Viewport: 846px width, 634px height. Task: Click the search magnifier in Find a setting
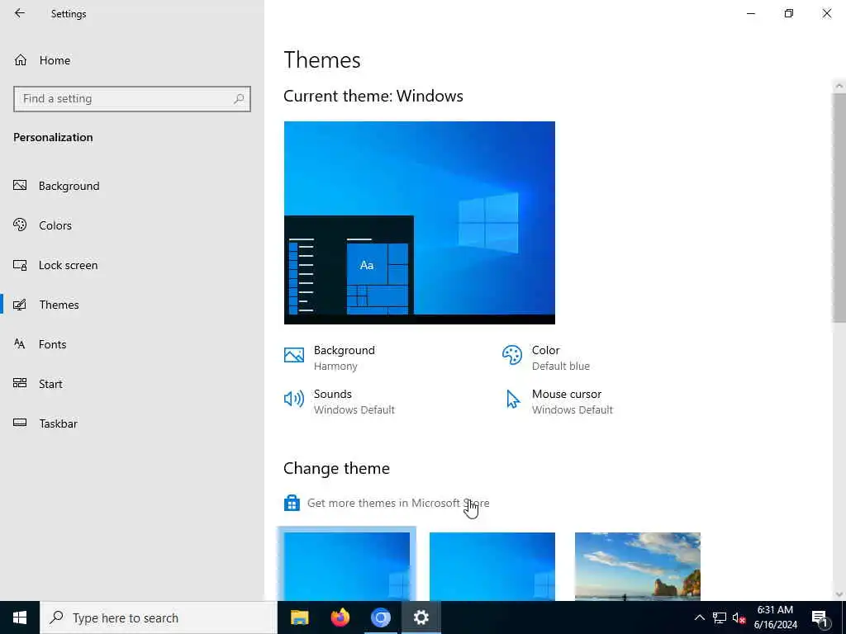click(x=239, y=99)
